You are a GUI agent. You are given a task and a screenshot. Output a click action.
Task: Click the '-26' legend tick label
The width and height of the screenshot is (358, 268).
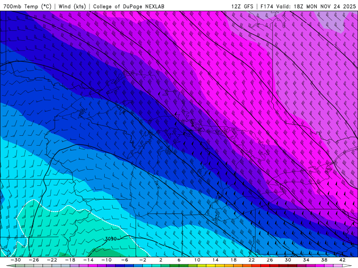(x=34, y=260)
